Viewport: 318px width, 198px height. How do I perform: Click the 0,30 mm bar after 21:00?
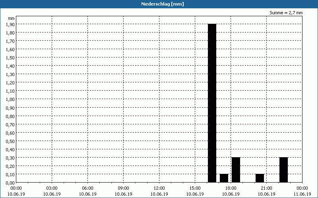click(283, 170)
